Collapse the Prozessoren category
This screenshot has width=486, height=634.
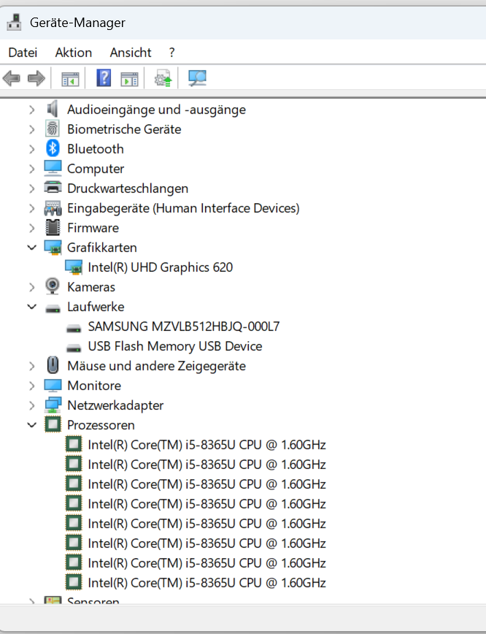pyautogui.click(x=32, y=425)
